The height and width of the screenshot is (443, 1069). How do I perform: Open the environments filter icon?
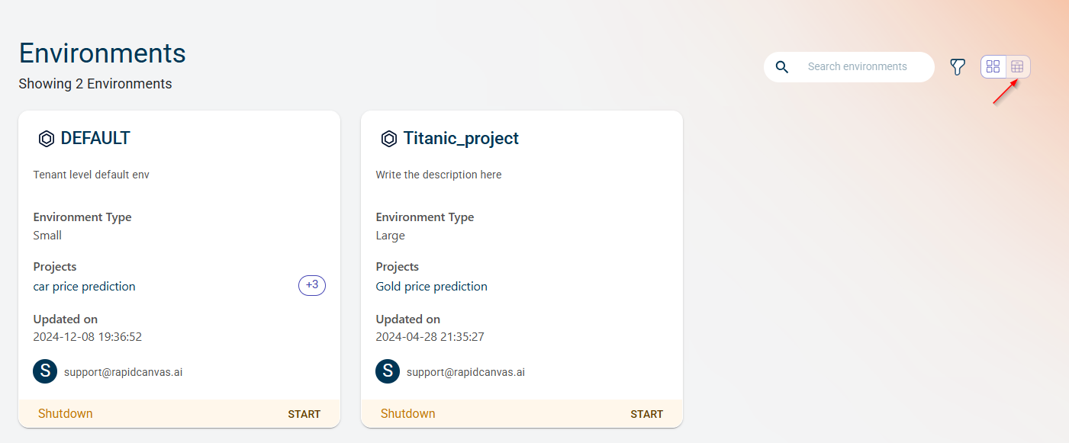tap(958, 67)
